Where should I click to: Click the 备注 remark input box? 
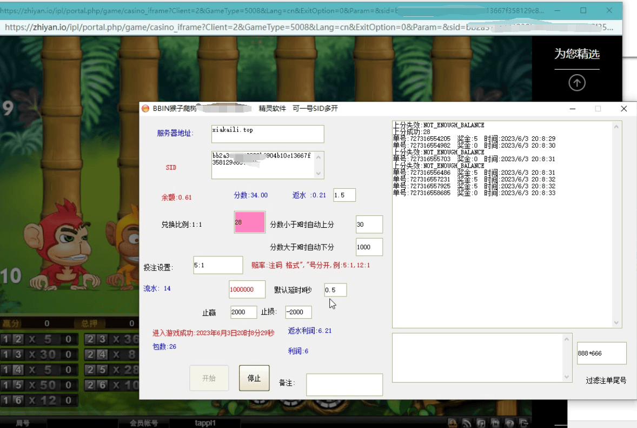pyautogui.click(x=344, y=385)
